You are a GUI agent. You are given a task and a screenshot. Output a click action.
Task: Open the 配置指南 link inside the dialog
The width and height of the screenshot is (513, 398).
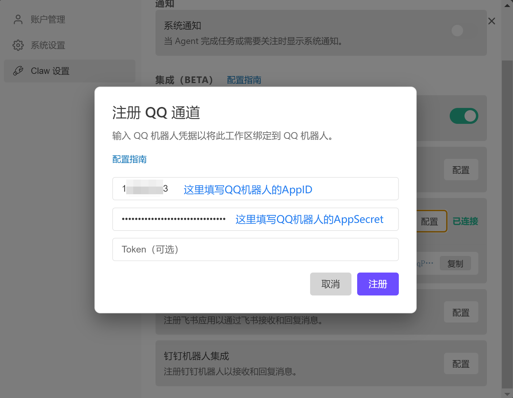(129, 159)
